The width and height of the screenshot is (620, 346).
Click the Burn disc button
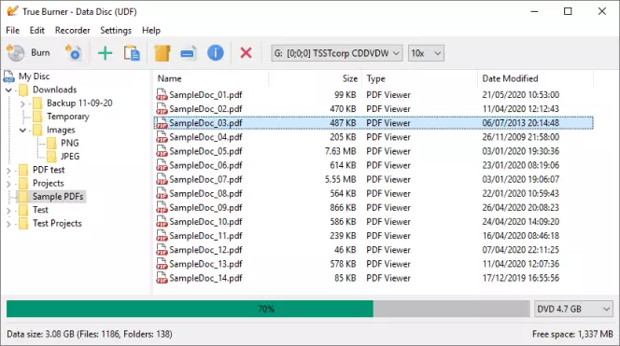pos(28,53)
